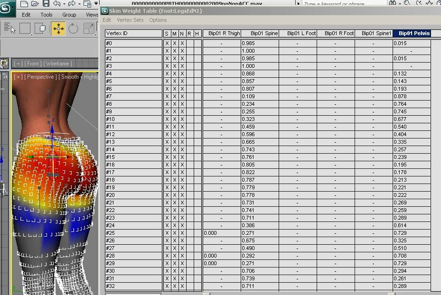Screen dimensions: 441x295
Task: Activate the Select and Move tool
Action: point(58,28)
